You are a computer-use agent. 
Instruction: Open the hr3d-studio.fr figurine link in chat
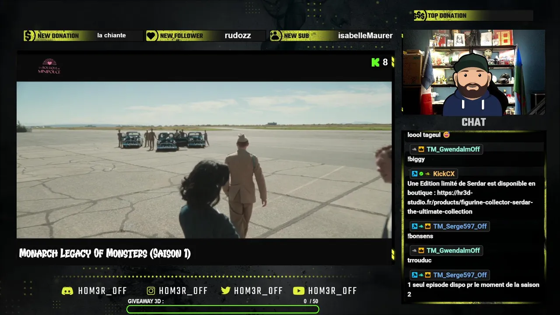(470, 202)
